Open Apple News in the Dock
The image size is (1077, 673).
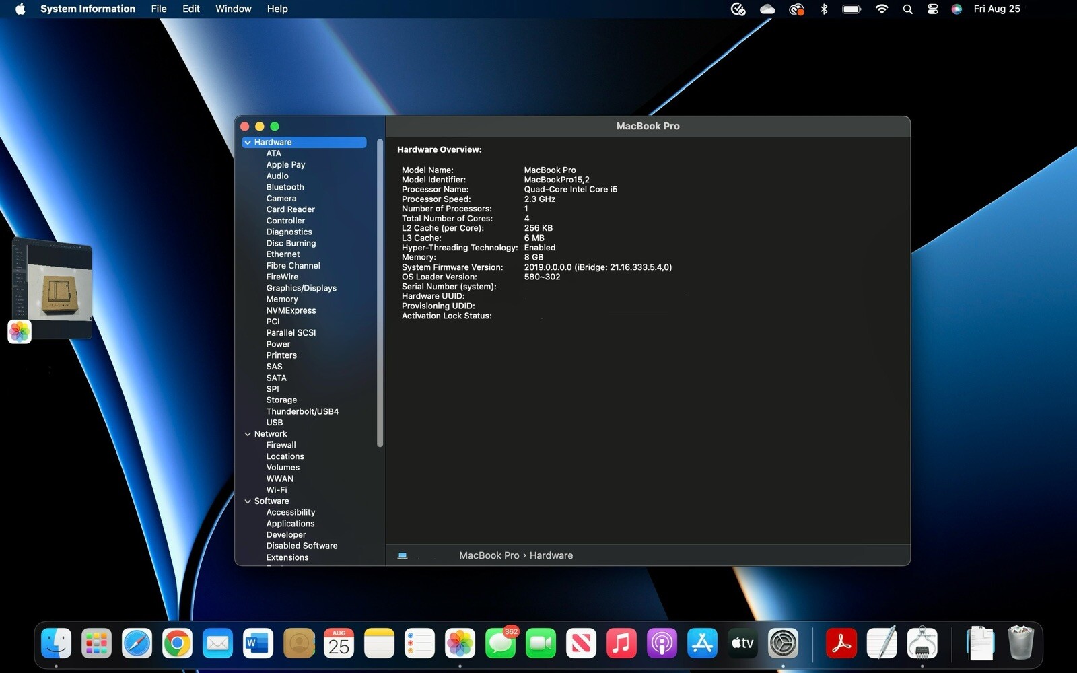pyautogui.click(x=582, y=643)
